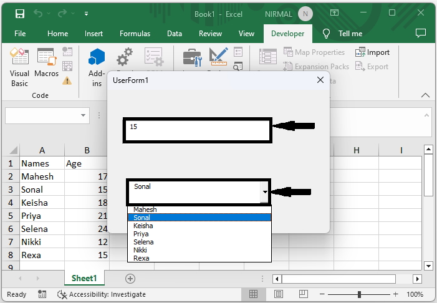Click the Select All corner triangle
This screenshot has width=437, height=303.
(13, 150)
